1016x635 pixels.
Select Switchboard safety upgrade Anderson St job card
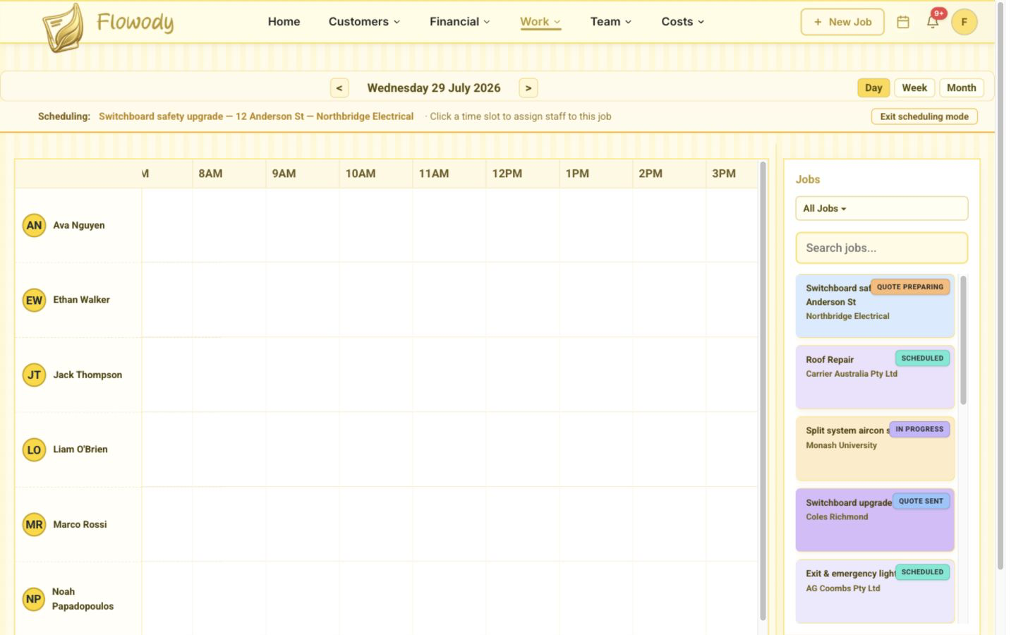(x=875, y=306)
